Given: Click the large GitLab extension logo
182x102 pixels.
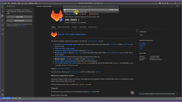Looking at the screenshot, I should 57,16.
